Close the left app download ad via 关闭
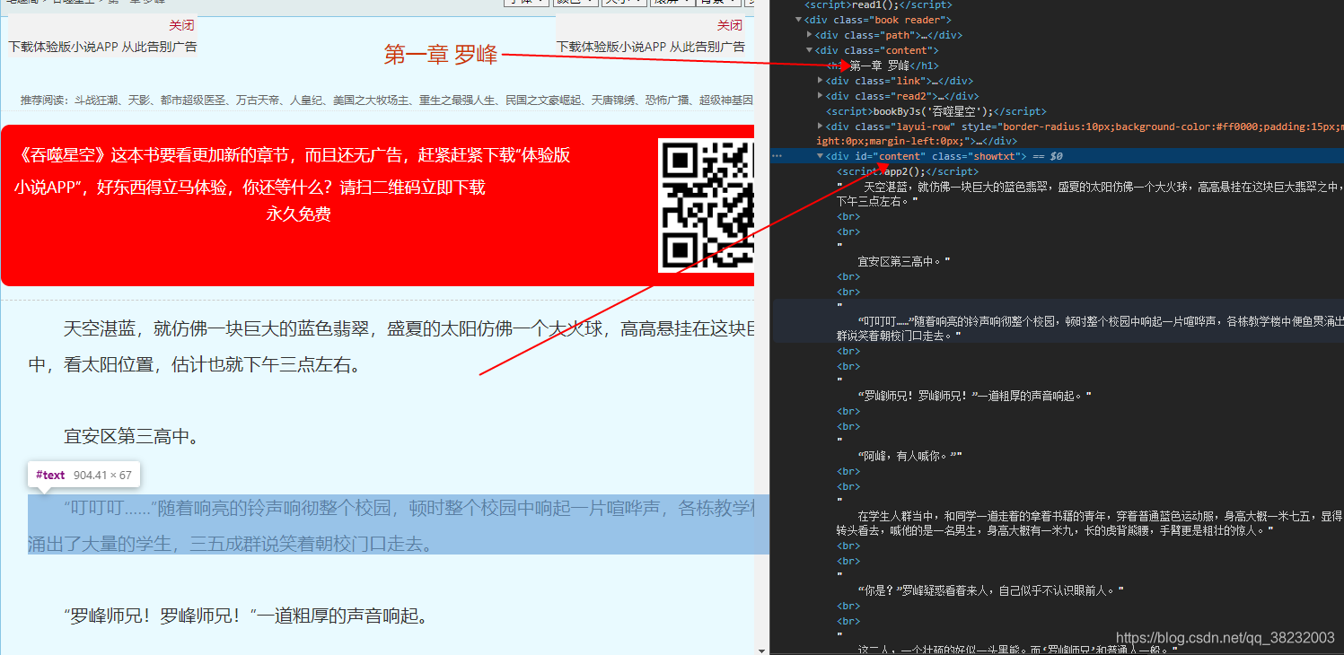Image resolution: width=1344 pixels, height=655 pixels. coord(180,25)
